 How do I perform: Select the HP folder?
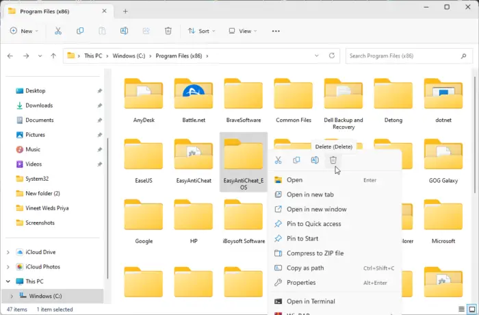(194, 222)
